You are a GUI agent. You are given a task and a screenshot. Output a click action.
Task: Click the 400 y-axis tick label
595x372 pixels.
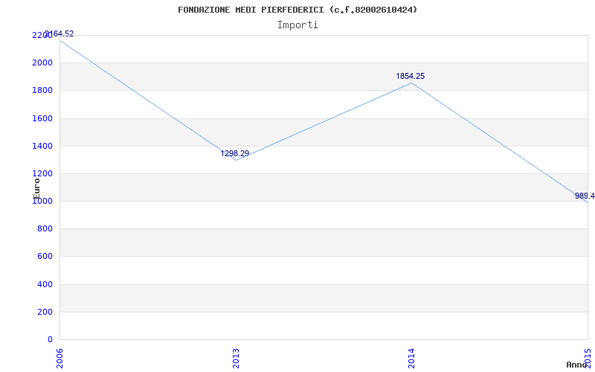[45, 284]
